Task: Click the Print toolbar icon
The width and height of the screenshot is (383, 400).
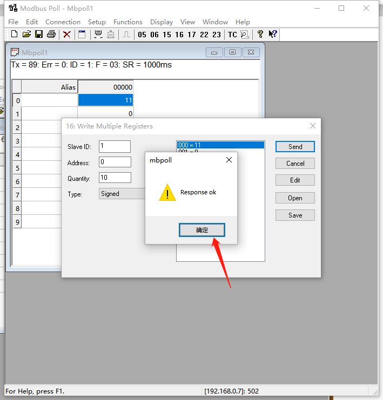Action: point(51,35)
